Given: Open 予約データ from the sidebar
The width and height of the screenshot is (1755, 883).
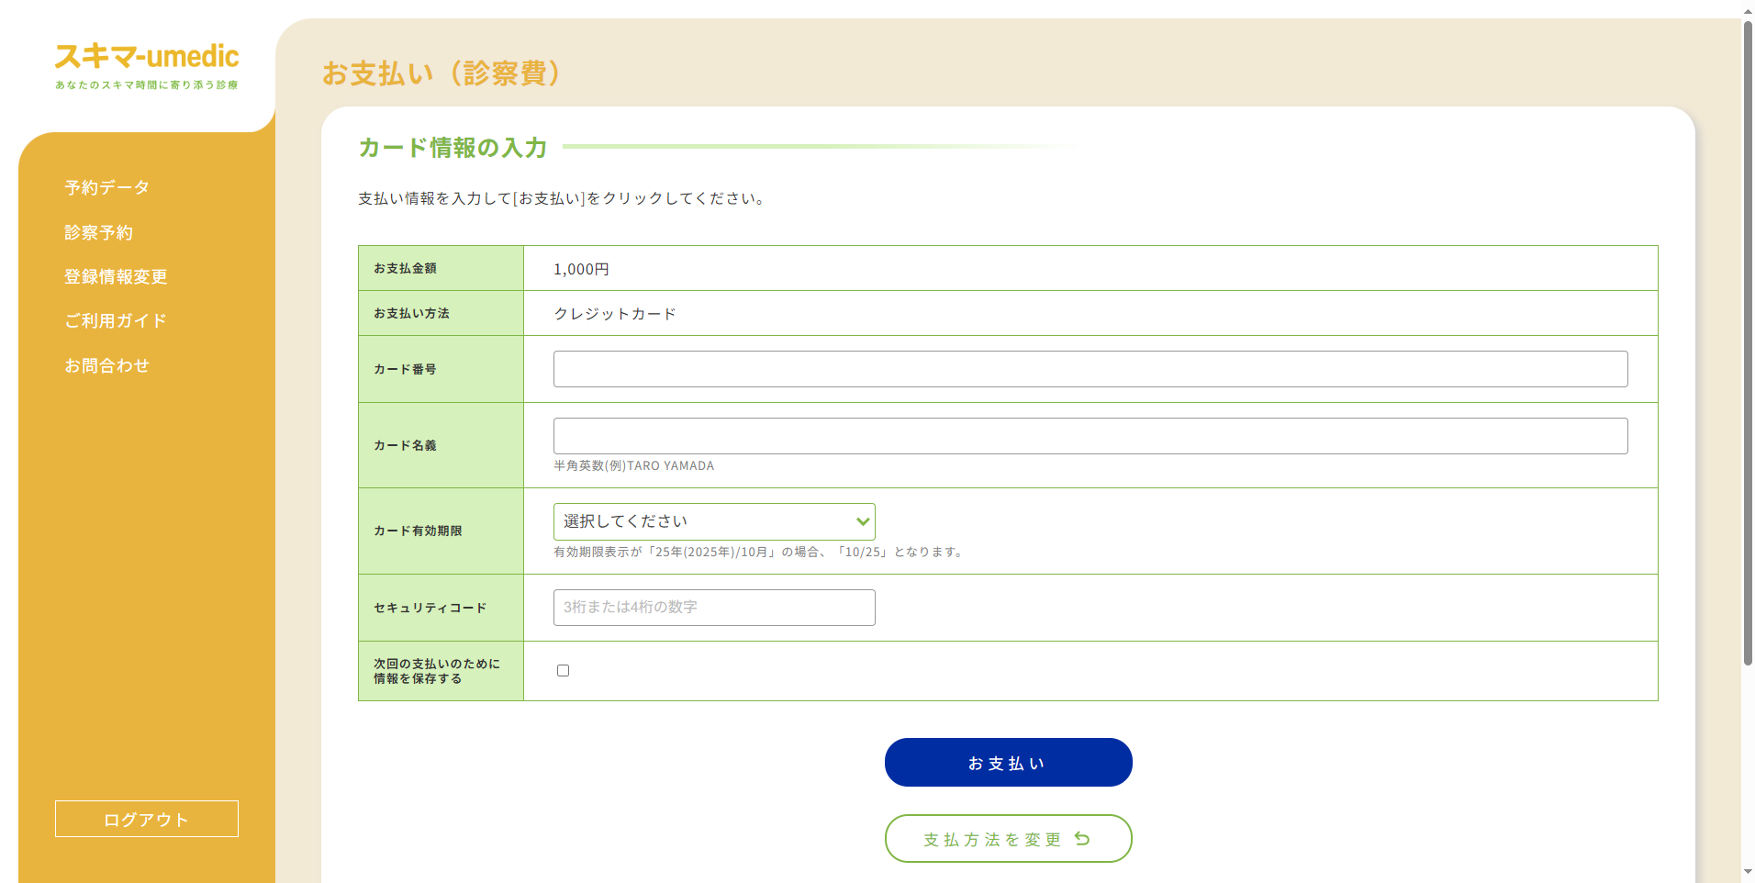Looking at the screenshot, I should point(106,187).
